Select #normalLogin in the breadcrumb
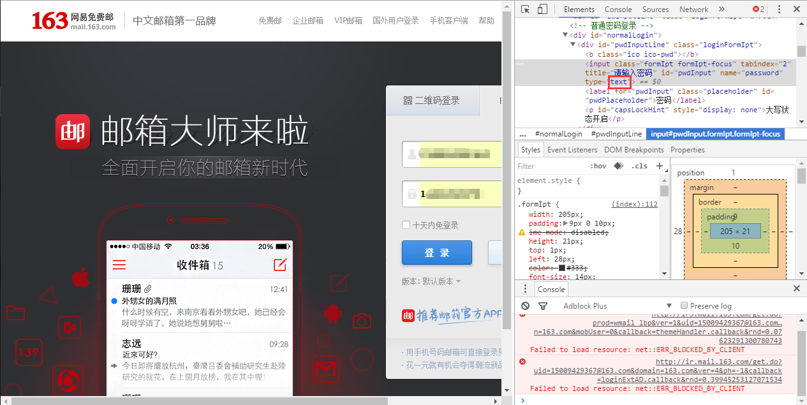 pyautogui.click(x=558, y=134)
